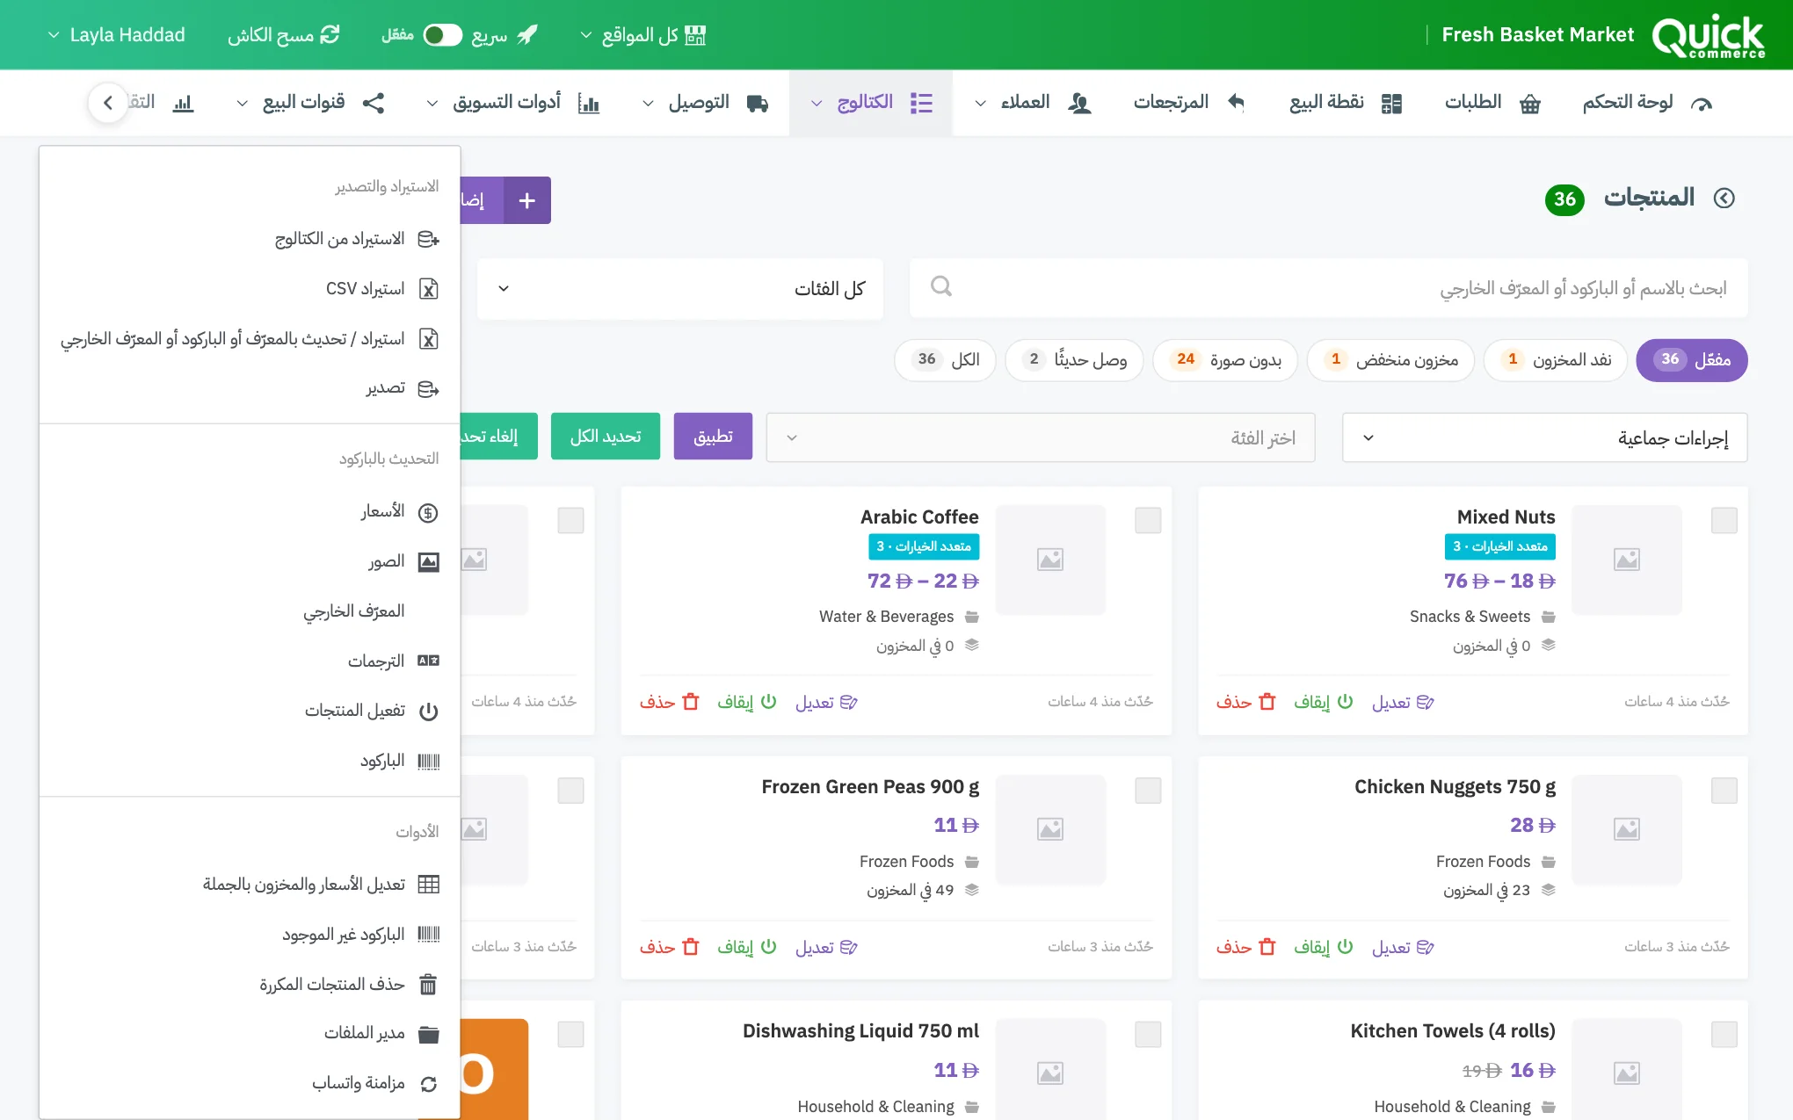The width and height of the screenshot is (1793, 1120).
Task: Click the product search input field
Action: point(1328,288)
